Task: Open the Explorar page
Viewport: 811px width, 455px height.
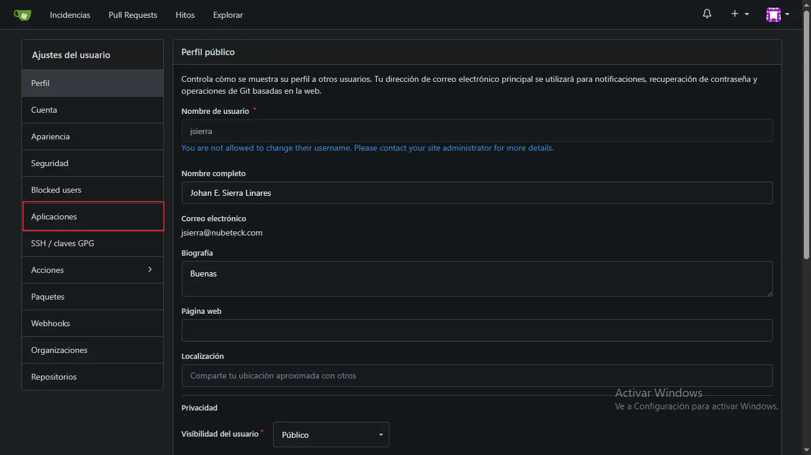Action: point(227,15)
